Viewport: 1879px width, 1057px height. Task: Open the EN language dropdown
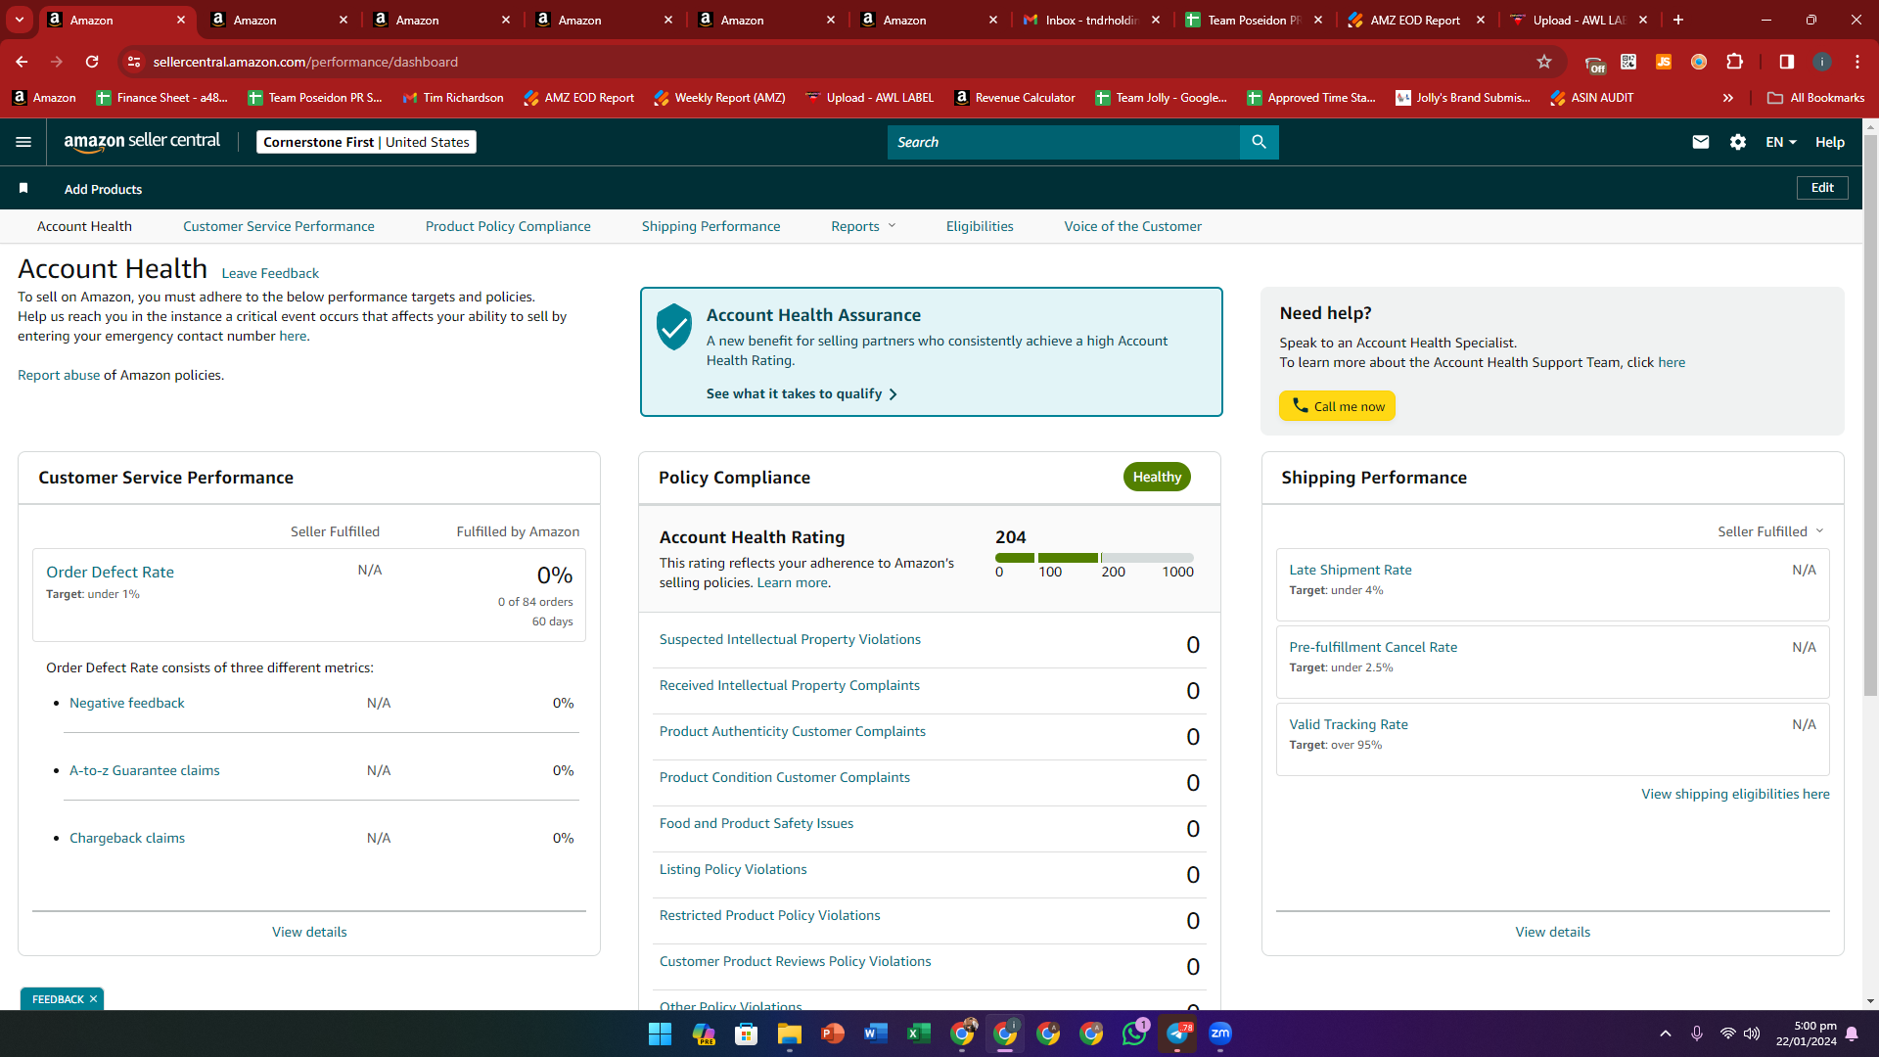[x=1781, y=142]
